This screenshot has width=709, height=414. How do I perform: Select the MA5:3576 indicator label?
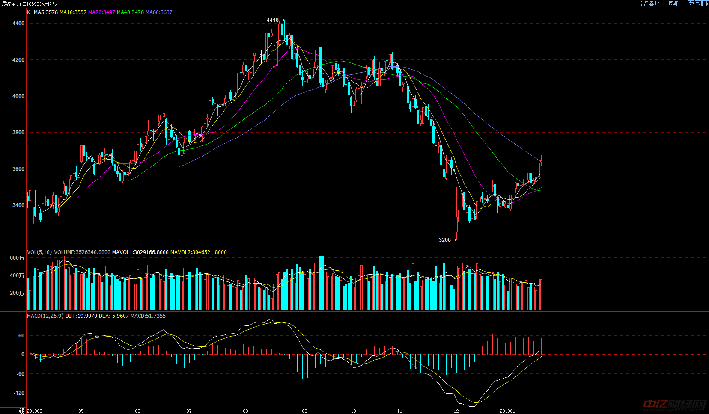(46, 12)
